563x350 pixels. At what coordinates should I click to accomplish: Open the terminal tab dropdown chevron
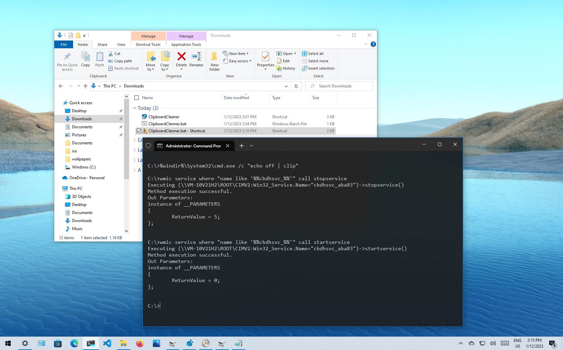tap(251, 146)
